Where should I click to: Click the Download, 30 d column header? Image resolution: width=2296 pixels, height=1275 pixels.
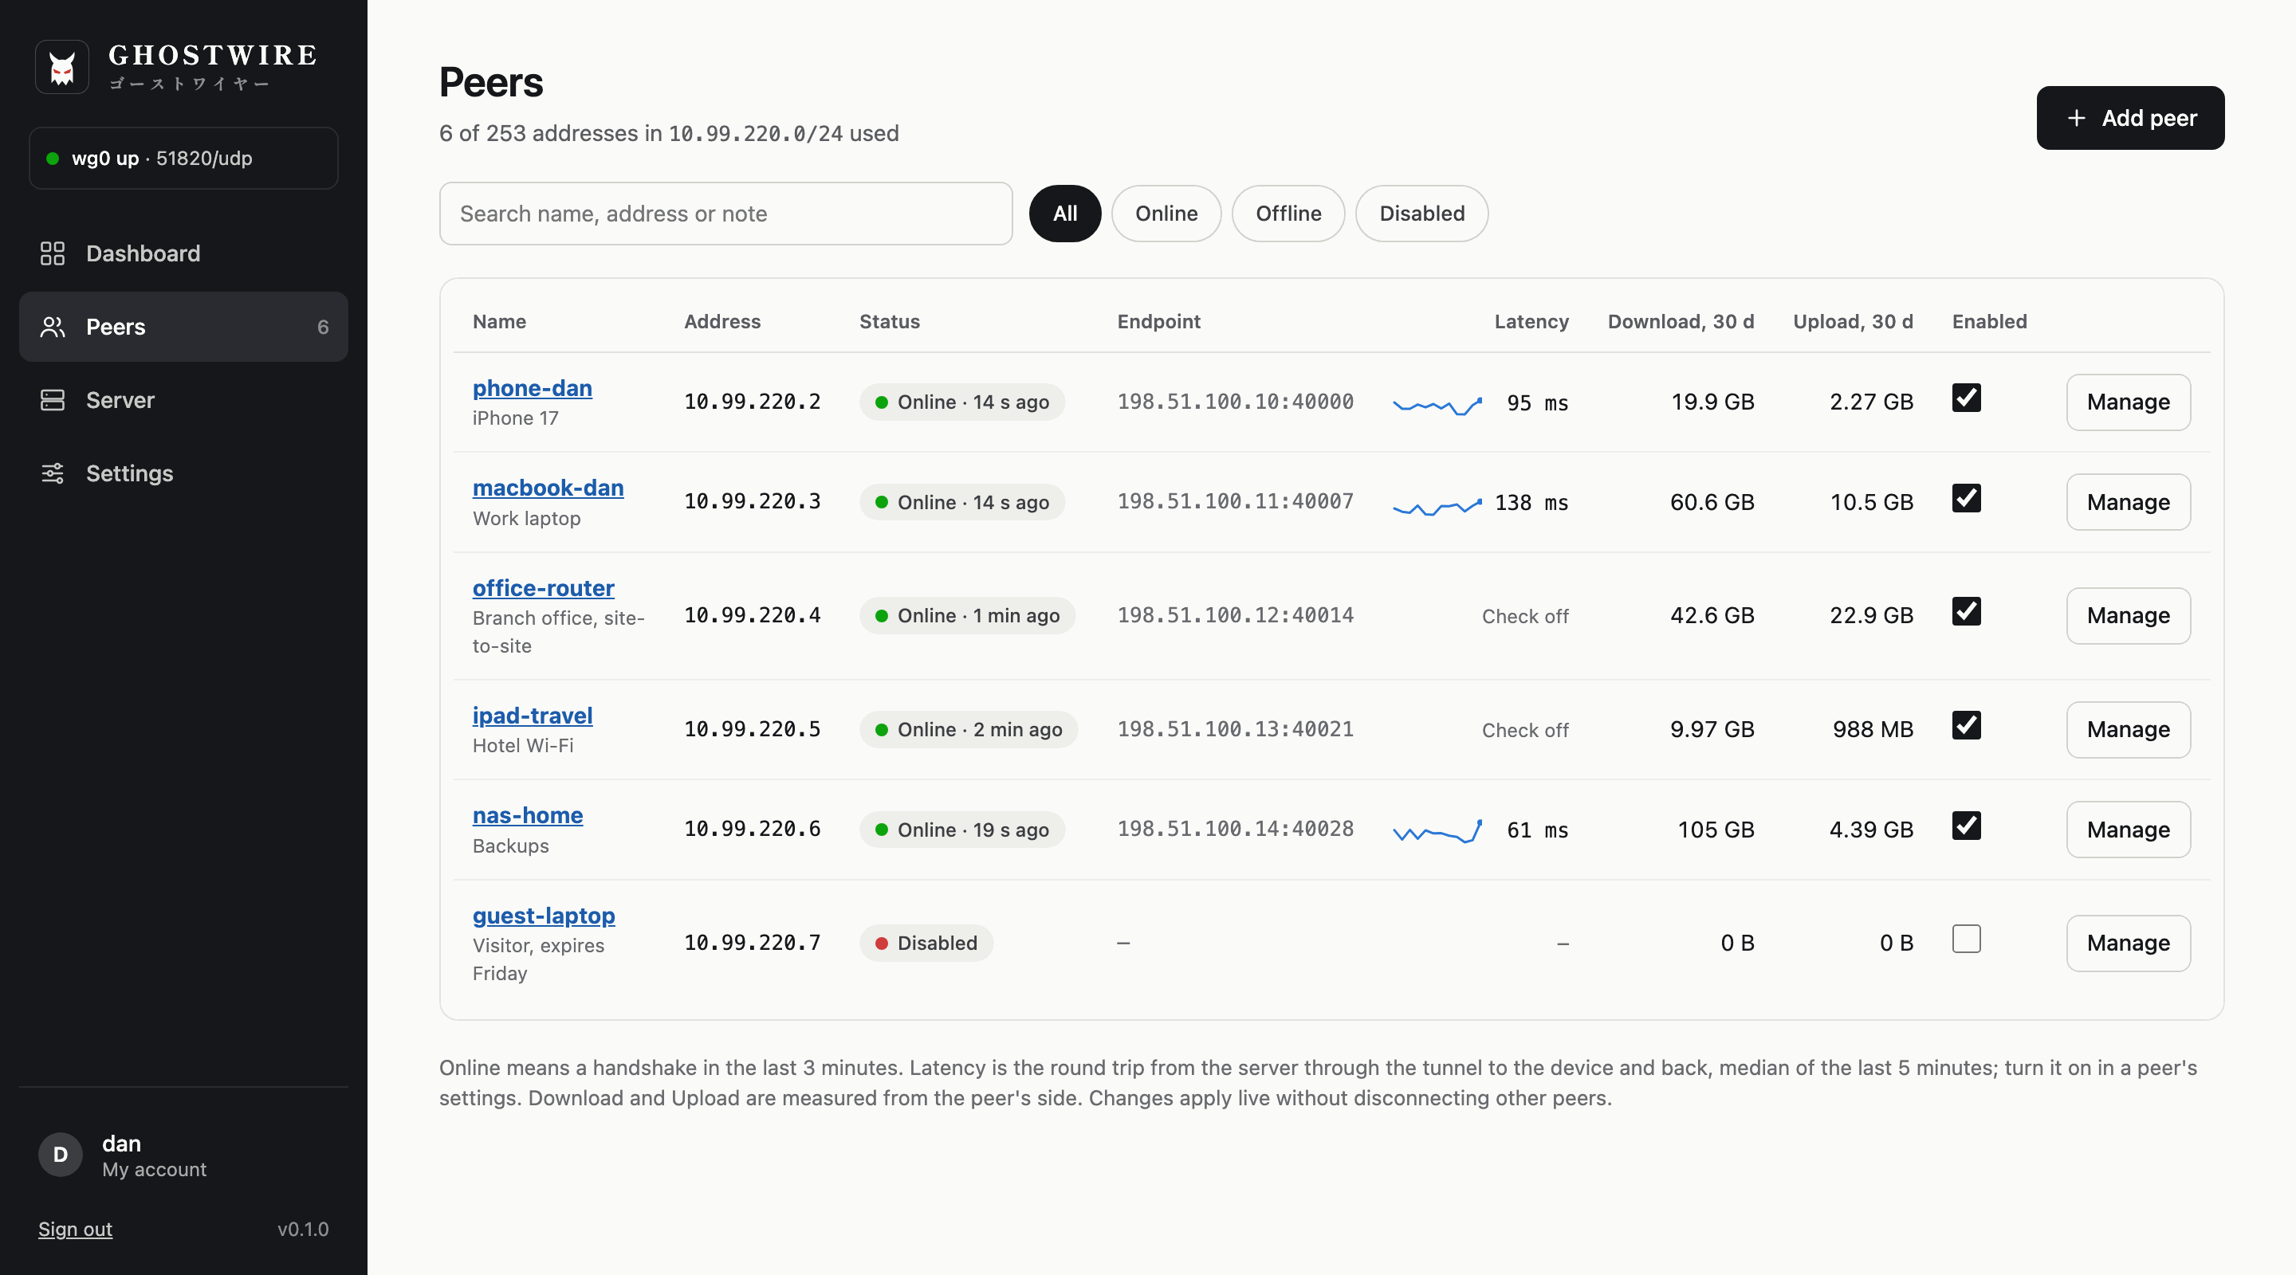click(1680, 323)
